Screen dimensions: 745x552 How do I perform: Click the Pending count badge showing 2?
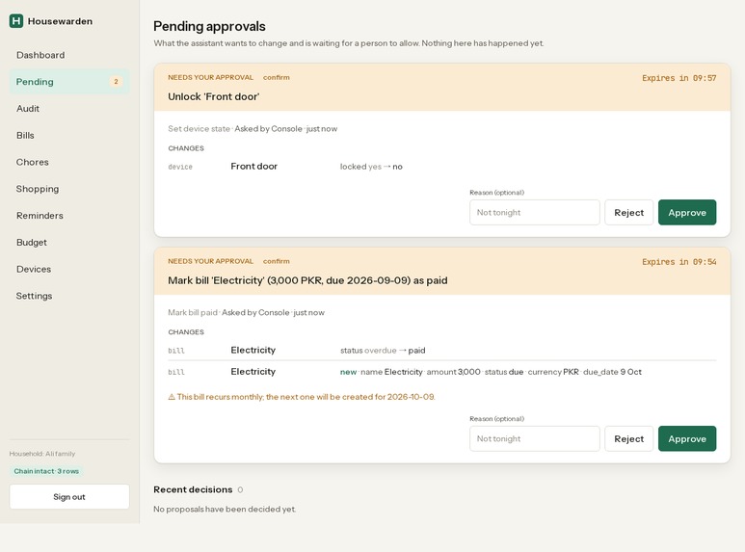pyautogui.click(x=116, y=82)
